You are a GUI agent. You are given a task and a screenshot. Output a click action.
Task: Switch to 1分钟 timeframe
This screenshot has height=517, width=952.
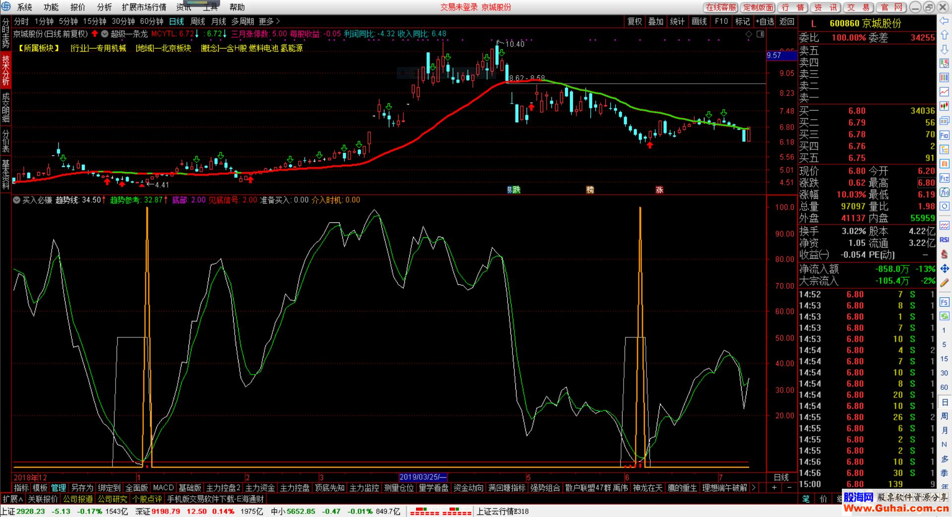pos(44,21)
